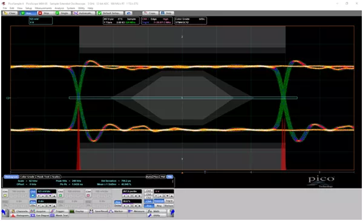363x221 pixels.
Task: Select Ch1 as trigger source
Action: 148,191
